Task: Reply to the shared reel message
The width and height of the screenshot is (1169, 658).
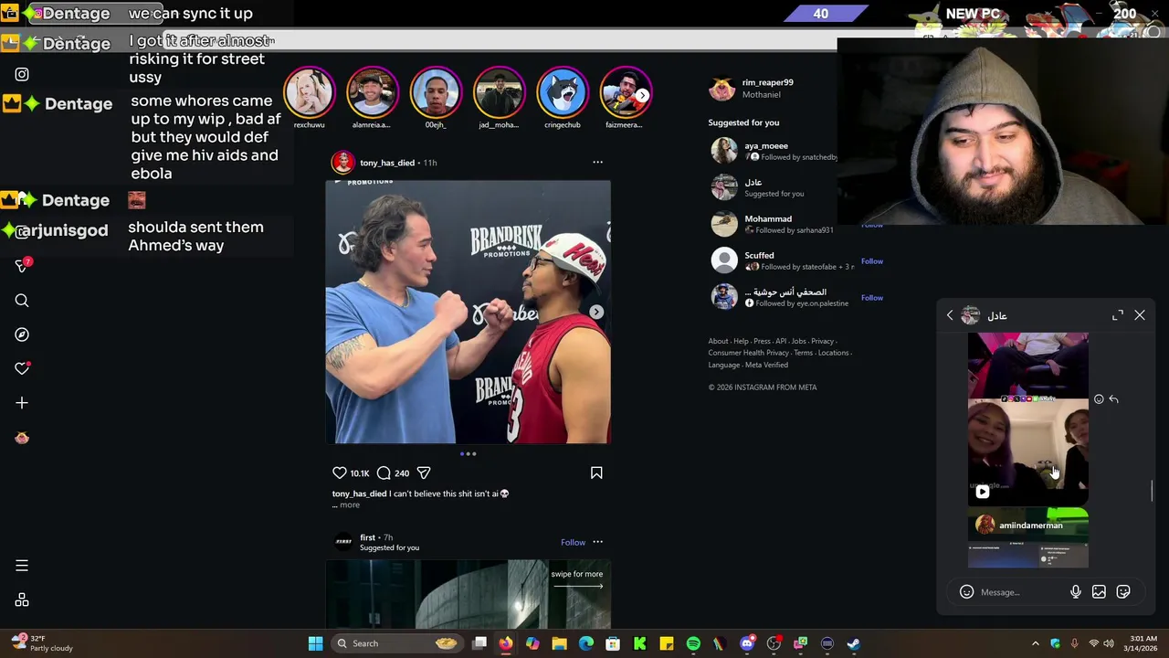Action: [x=1113, y=399]
